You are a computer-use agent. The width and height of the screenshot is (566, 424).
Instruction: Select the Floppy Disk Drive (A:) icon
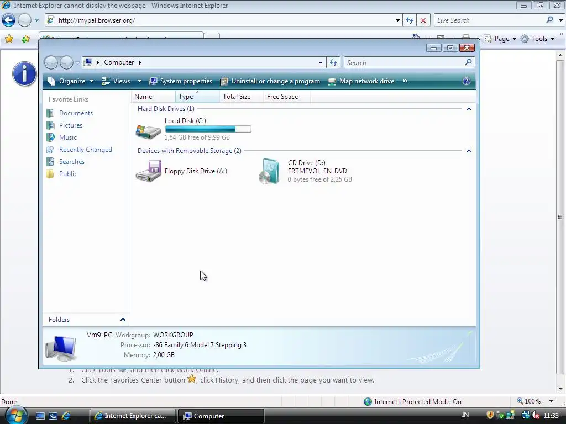148,171
